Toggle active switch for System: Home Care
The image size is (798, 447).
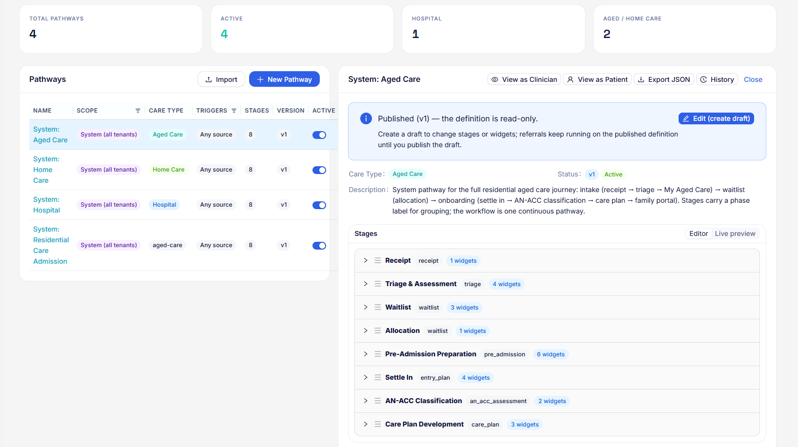tap(319, 170)
